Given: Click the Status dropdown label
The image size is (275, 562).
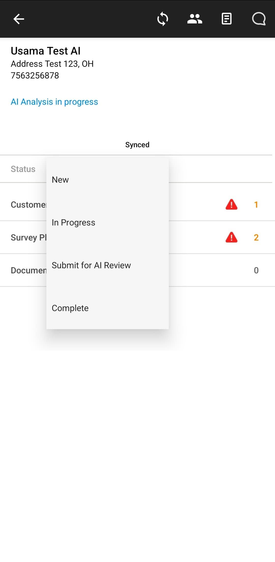Looking at the screenshot, I should [23, 169].
